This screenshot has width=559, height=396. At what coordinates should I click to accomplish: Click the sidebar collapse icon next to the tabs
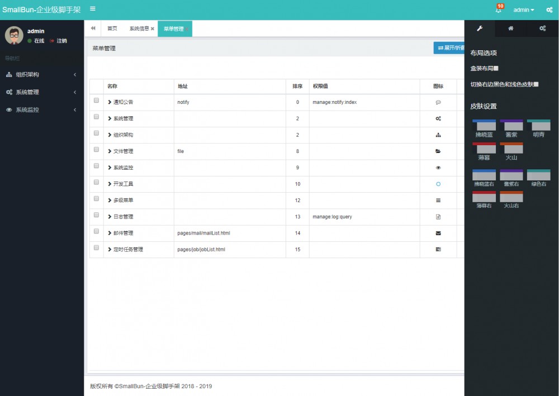[93, 27]
